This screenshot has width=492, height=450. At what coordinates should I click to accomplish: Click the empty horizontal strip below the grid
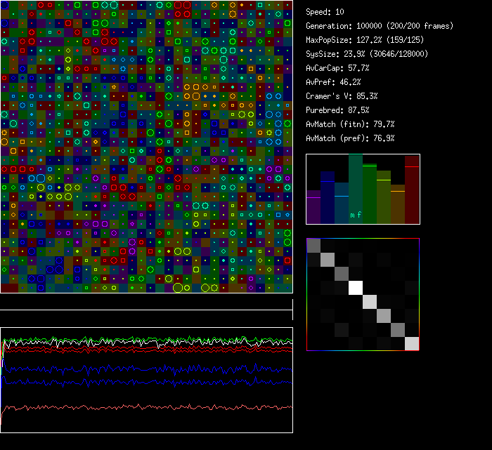pos(146,302)
